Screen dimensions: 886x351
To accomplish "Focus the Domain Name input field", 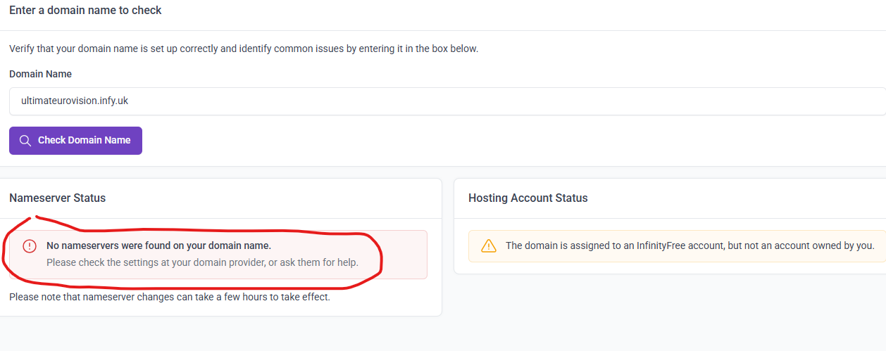I will coord(447,101).
